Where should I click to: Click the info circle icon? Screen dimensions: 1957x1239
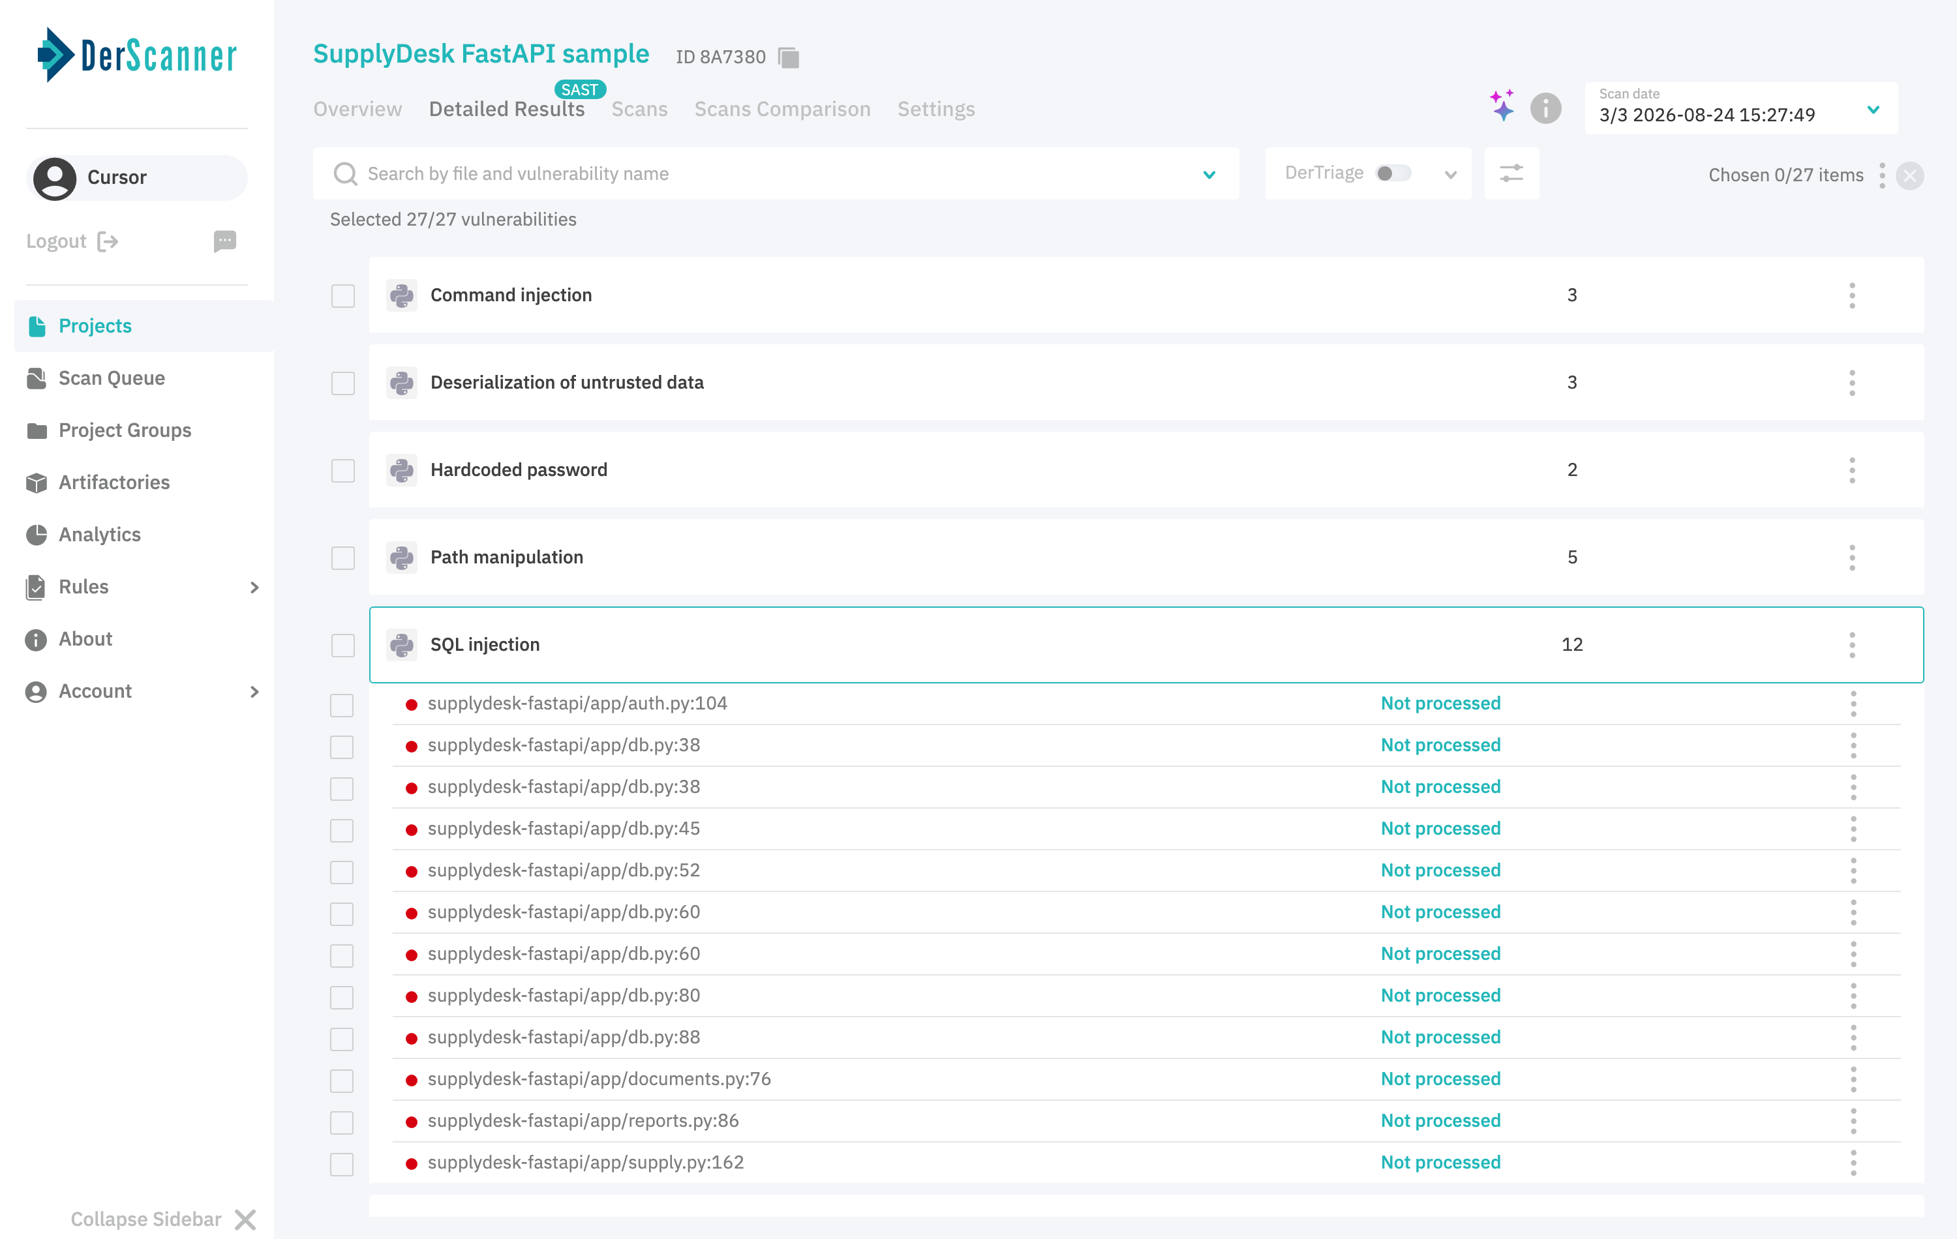pos(1545,108)
